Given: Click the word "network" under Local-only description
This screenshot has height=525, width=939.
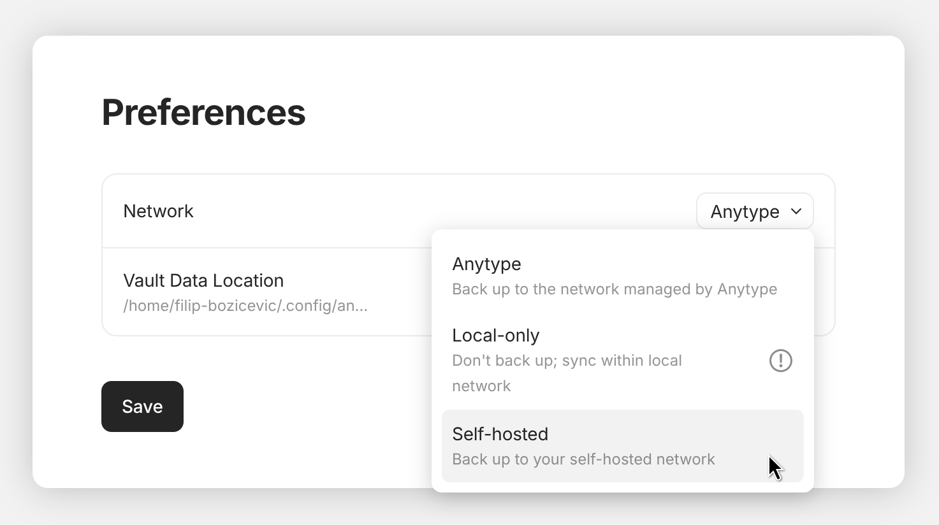Looking at the screenshot, I should point(481,386).
